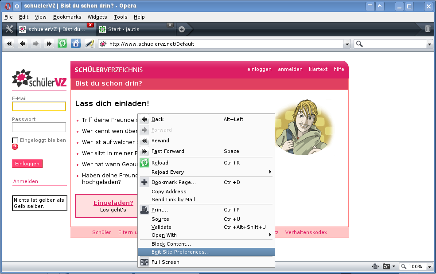Follow the Anmelden link in sidebar
This screenshot has width=436, height=274.
pos(26,181)
